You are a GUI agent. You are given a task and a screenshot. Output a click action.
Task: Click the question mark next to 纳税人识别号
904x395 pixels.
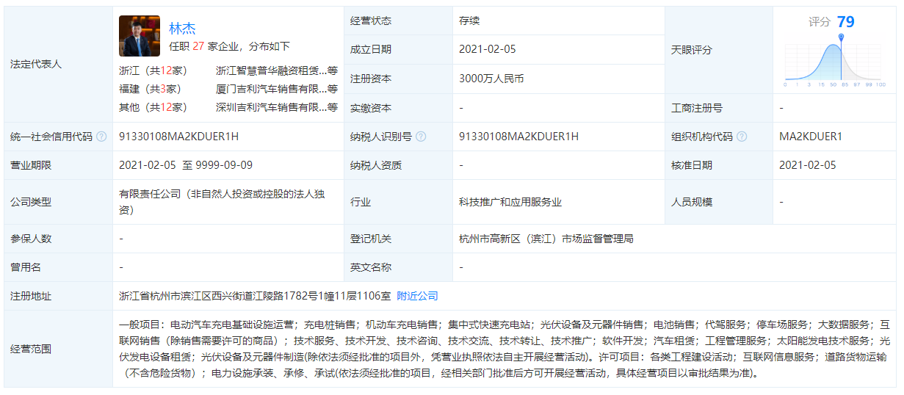pos(420,137)
